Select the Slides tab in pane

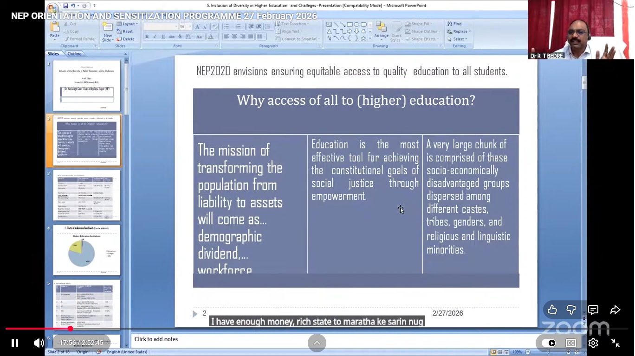tap(53, 54)
